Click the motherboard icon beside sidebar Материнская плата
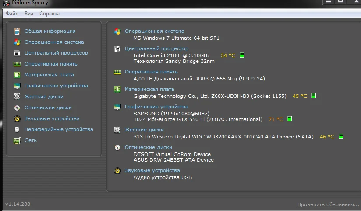The image size is (361, 211). coord(17,75)
